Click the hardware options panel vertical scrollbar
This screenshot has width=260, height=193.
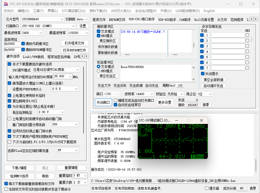click(x=83, y=100)
